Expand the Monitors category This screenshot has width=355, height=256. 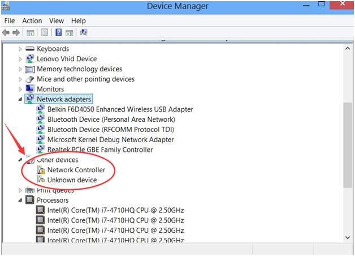pos(21,89)
